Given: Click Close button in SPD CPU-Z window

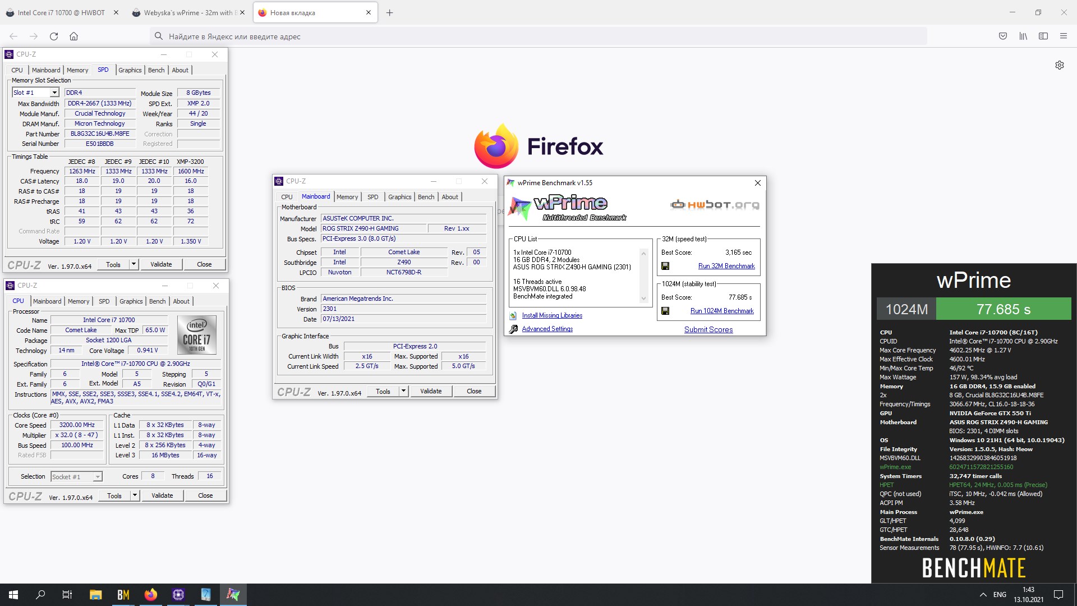Looking at the screenshot, I should click(204, 264).
